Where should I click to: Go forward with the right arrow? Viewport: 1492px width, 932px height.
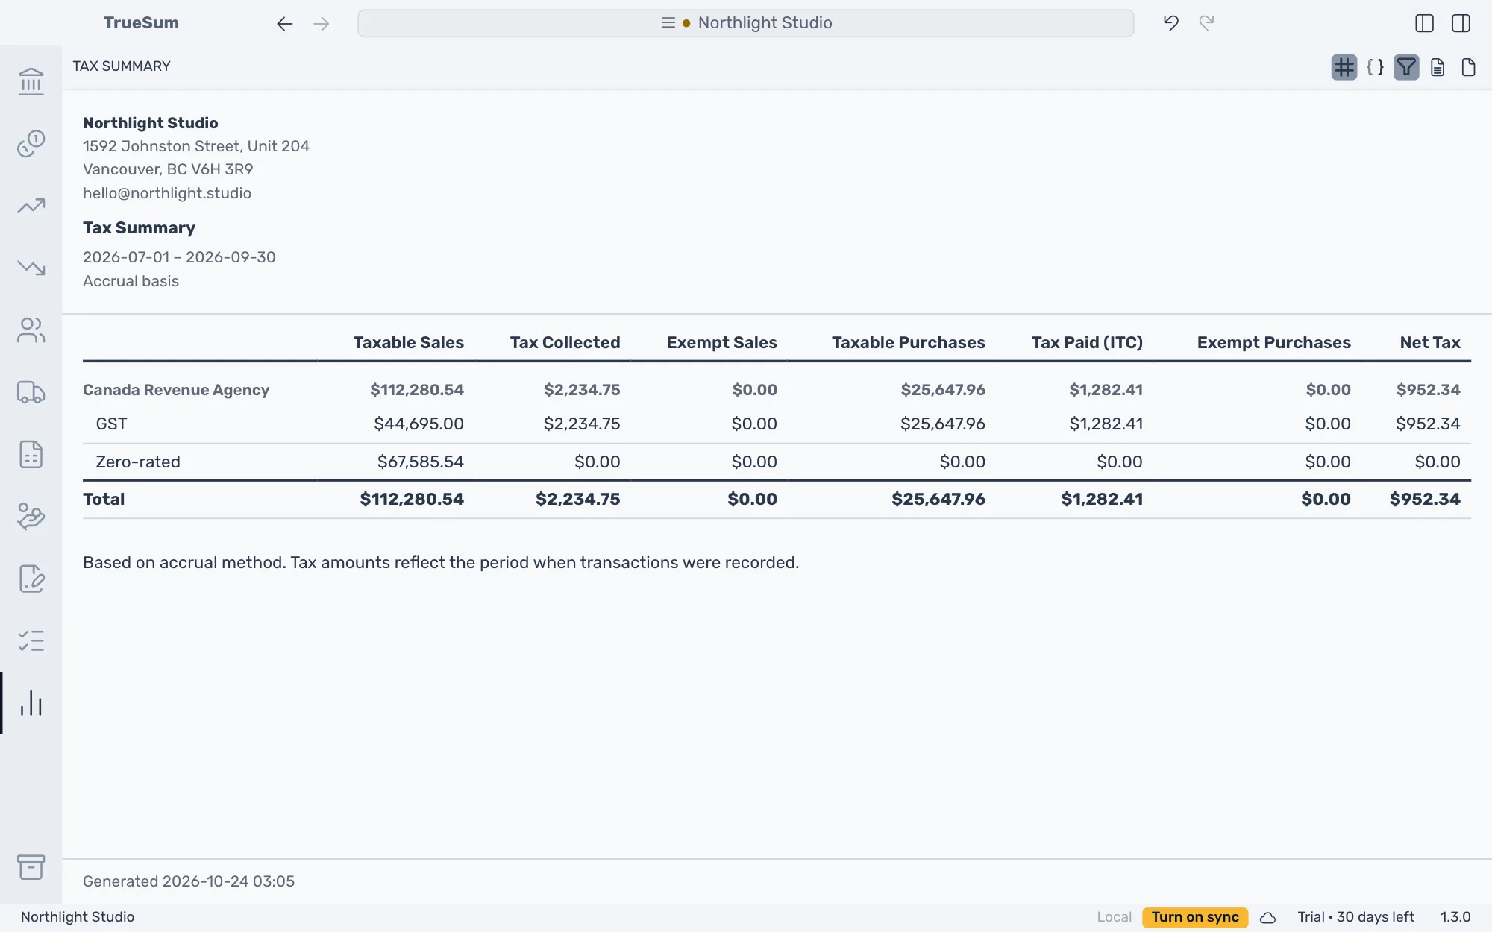pyautogui.click(x=322, y=24)
